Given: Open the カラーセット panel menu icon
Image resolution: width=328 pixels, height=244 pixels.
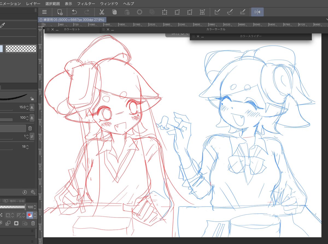Looking at the screenshot, I should [x=48, y=29].
